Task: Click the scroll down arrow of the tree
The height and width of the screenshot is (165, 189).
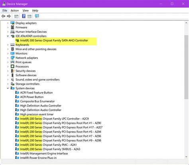Action: [x=186, y=157]
